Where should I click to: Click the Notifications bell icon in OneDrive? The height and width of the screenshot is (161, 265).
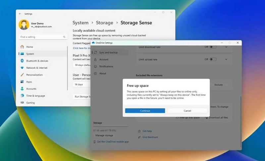(x=95, y=66)
